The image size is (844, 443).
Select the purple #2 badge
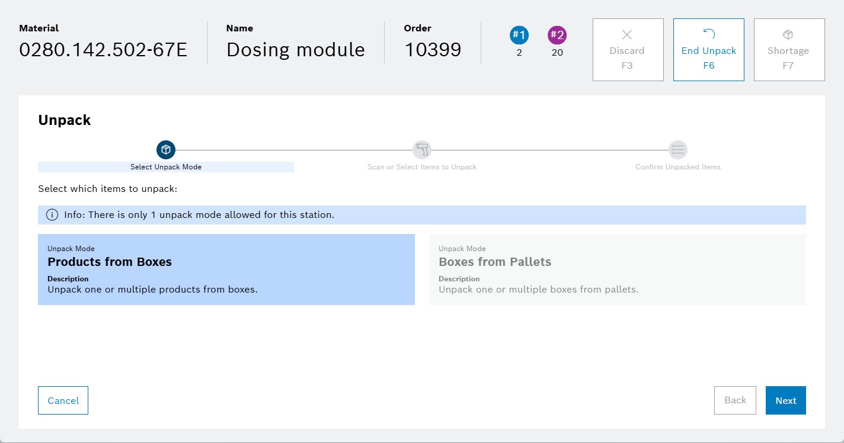click(557, 35)
